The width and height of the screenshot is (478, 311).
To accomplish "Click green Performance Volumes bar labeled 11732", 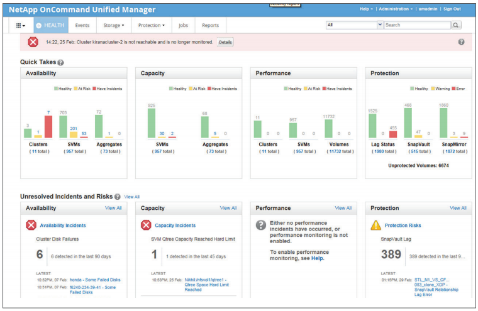I will click(x=328, y=129).
